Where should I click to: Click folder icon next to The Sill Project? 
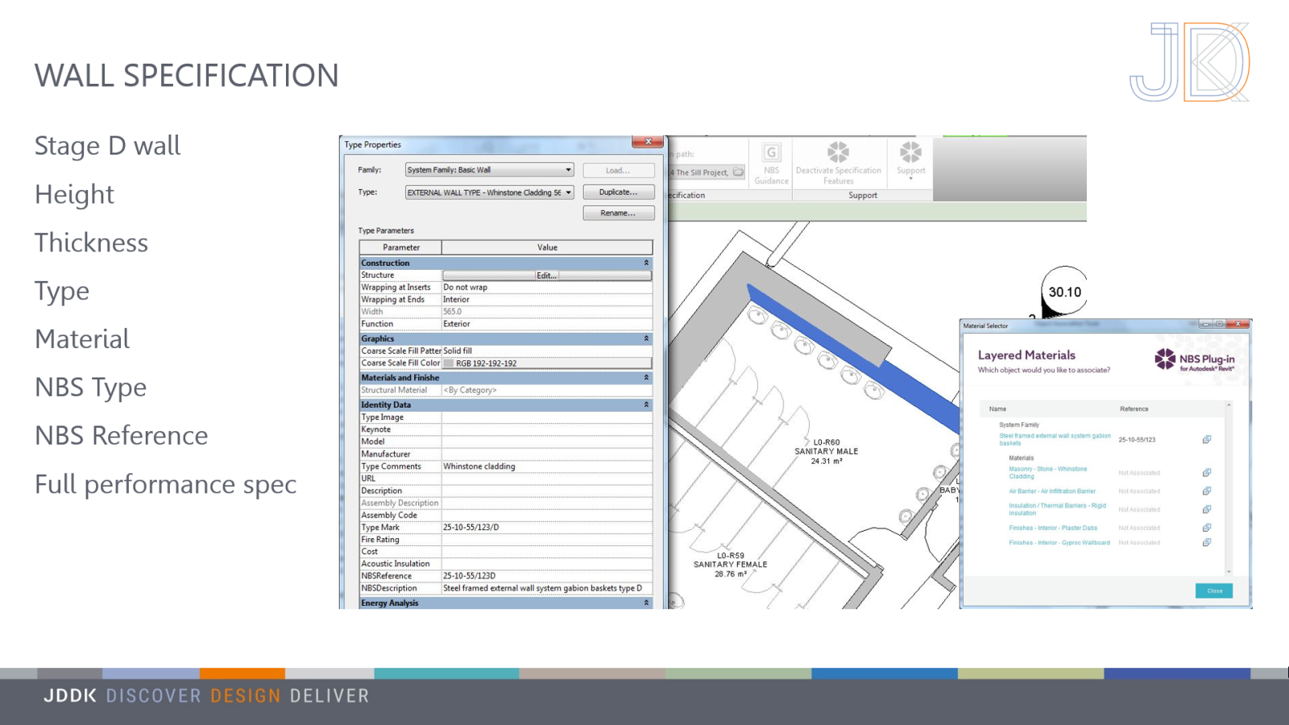click(x=738, y=172)
